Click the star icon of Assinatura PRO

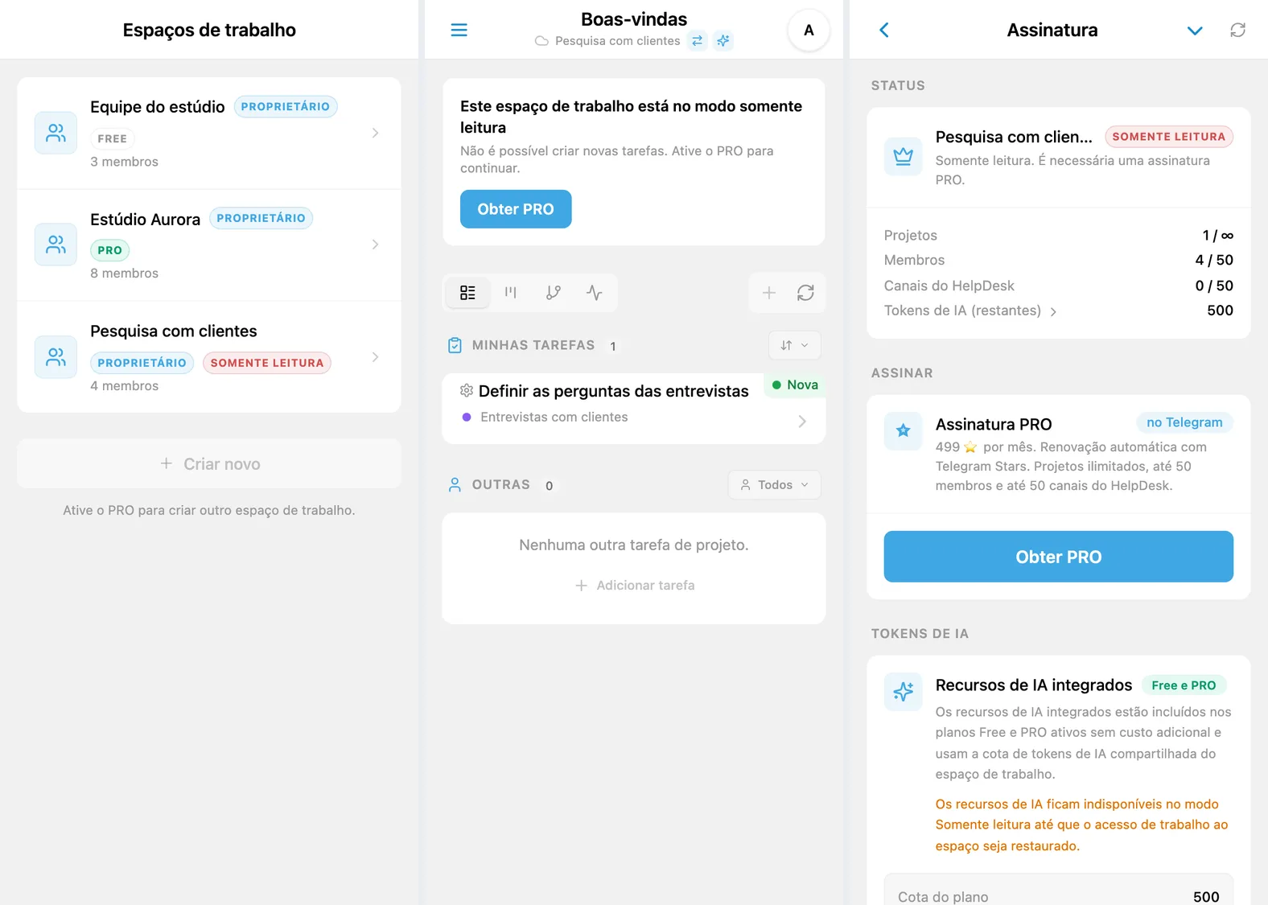(903, 431)
